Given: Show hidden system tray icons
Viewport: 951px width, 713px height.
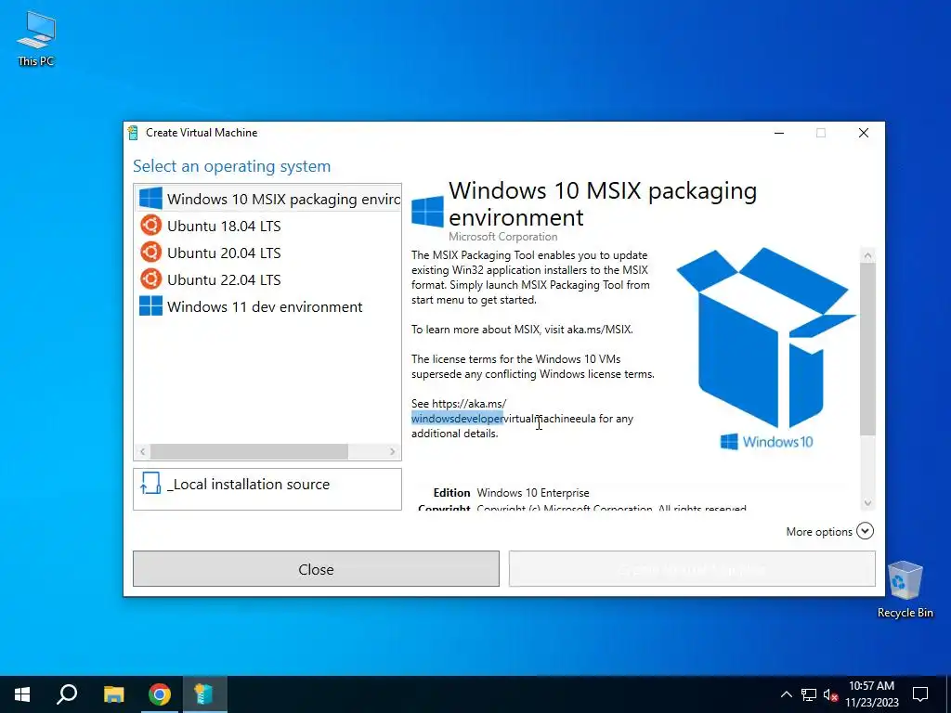Looking at the screenshot, I should (786, 694).
